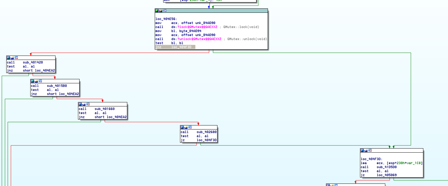The image size is (448, 186).
Task: Click the group nodes icon on sub_401660 block
Action: (x=88, y=104)
